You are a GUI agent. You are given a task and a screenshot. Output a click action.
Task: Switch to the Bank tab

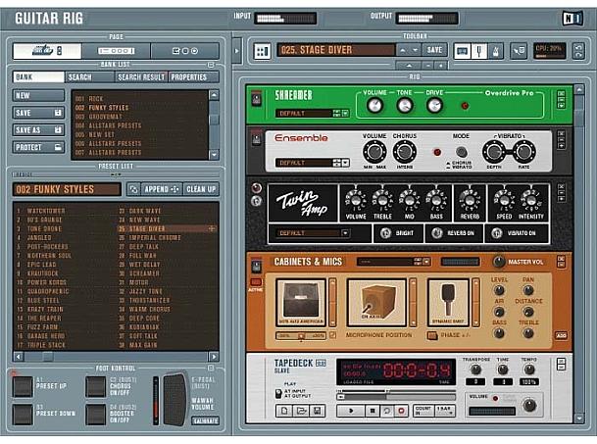(38, 76)
